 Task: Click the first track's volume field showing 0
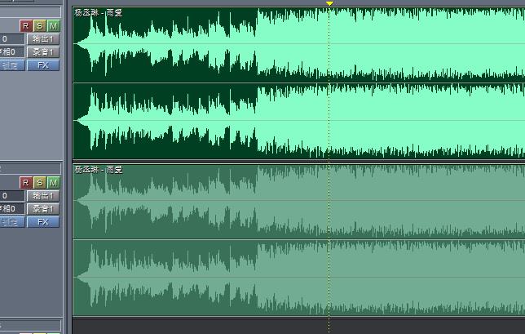pos(10,39)
